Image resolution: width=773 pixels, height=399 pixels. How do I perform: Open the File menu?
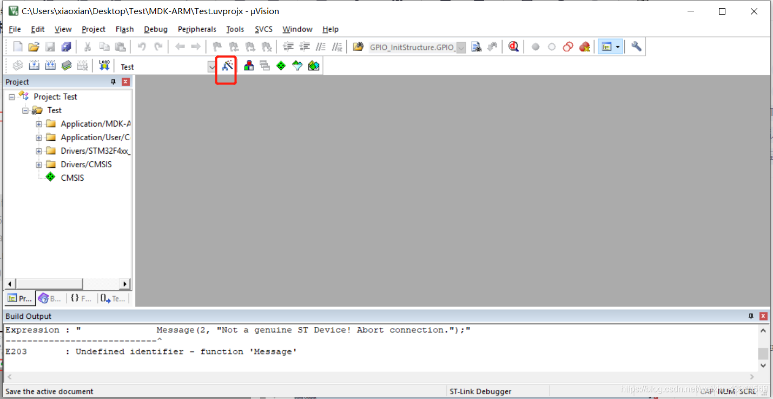point(15,29)
